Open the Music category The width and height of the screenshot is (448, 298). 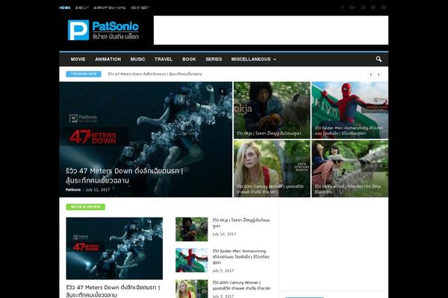coord(137,60)
